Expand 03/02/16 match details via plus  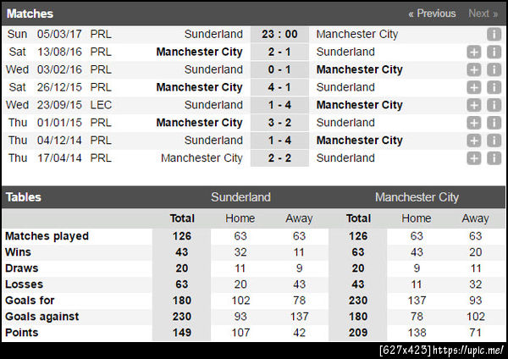click(474, 70)
